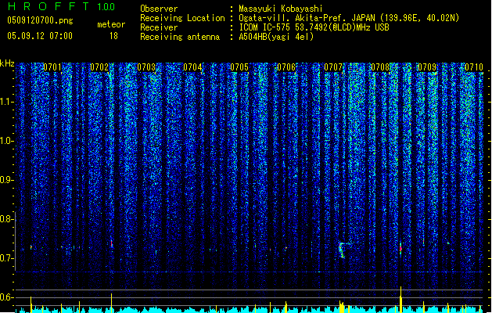Select observer name Masayuki Kobayashi

[281, 9]
